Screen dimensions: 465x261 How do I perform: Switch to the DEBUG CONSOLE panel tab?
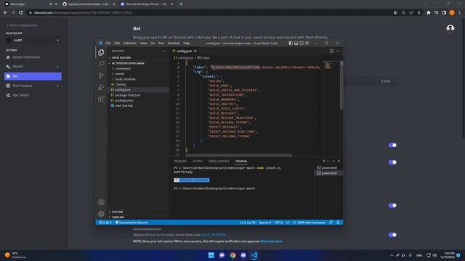pyautogui.click(x=219, y=161)
